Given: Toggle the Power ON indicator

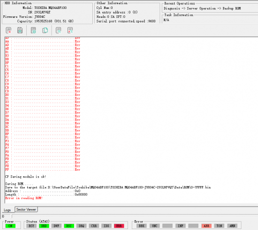Looking at the screenshot, I should 10,226.
